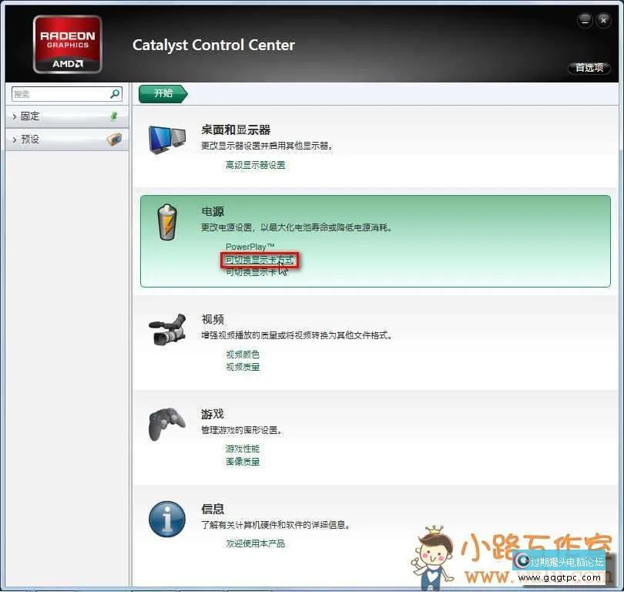This screenshot has width=624, height=592.
Task: Open 高级显示器设置
Action: 254,165
